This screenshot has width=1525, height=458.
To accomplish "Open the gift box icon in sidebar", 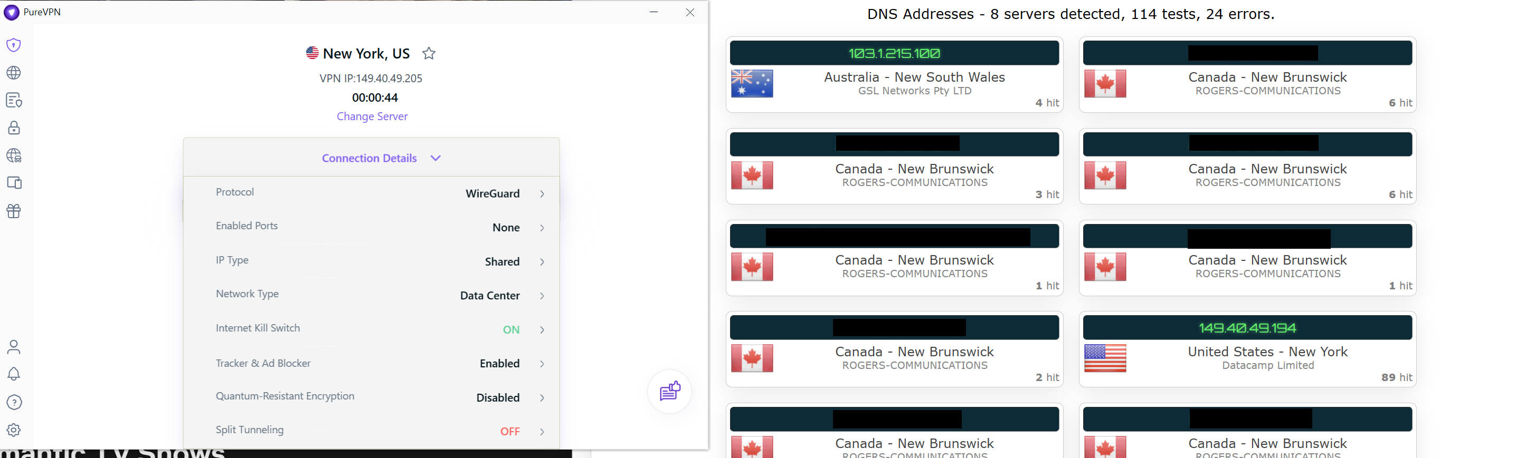I will (x=14, y=211).
